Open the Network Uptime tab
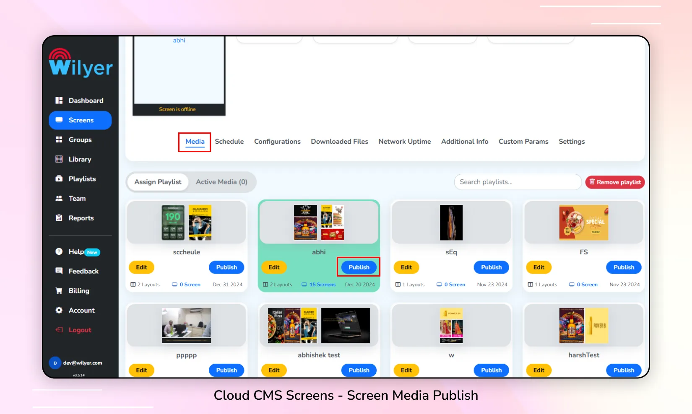Viewport: 692px width, 414px height. [405, 142]
